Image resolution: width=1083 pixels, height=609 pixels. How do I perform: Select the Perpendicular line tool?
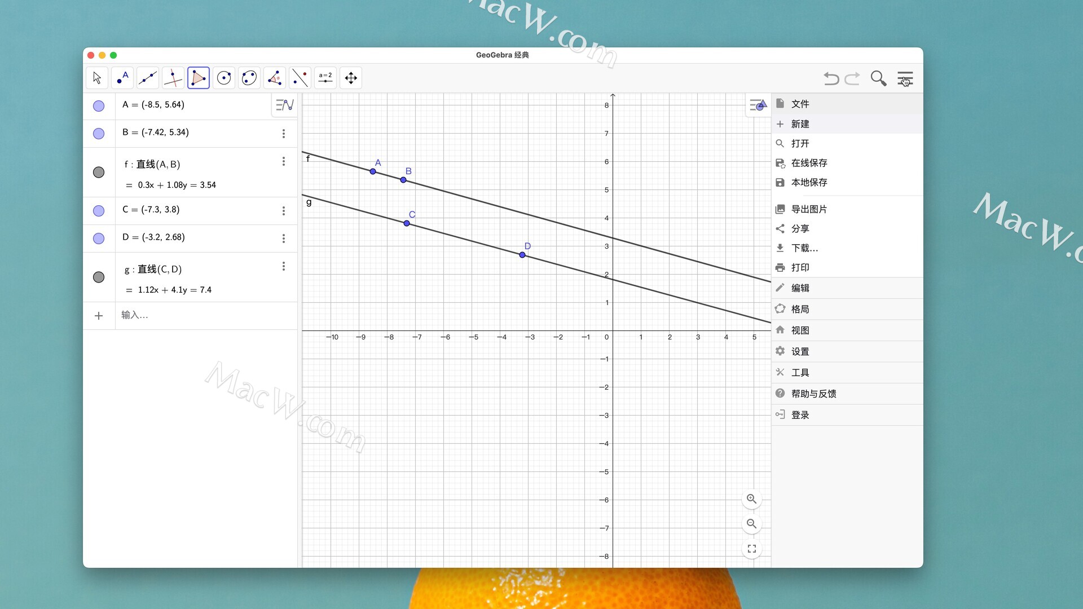point(173,78)
